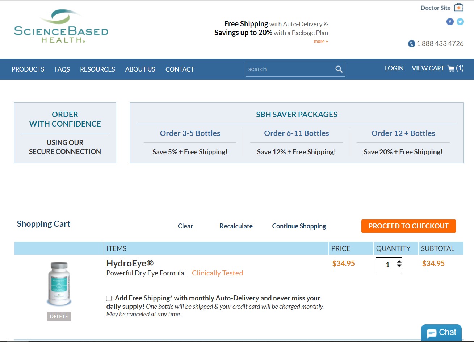Click the Twitter icon
The image size is (474, 342).
tap(460, 22)
